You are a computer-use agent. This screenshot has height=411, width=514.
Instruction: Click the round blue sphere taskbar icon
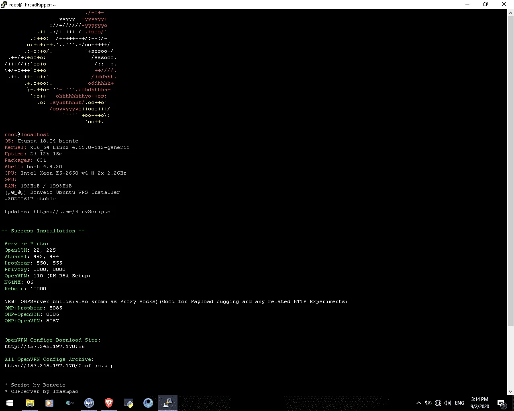[x=148, y=403]
